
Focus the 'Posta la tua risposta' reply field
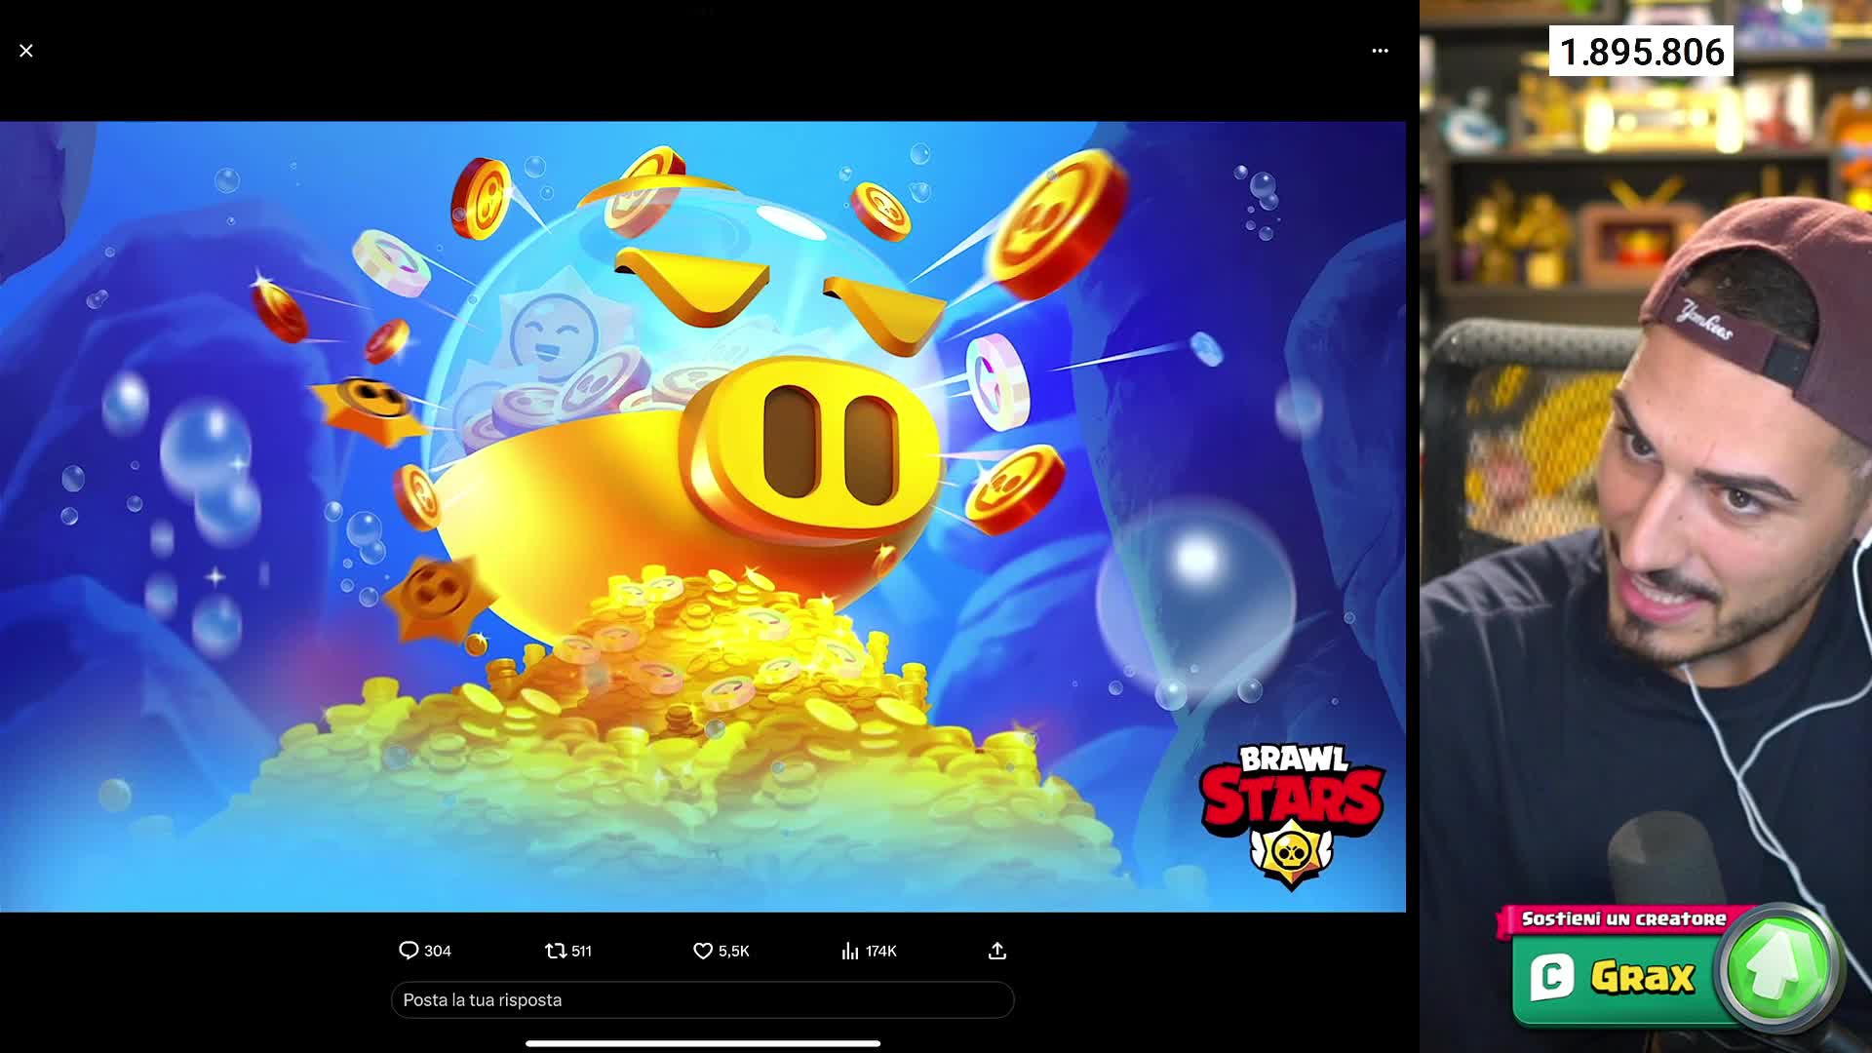(702, 1000)
